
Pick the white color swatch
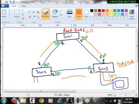point(92,14)
